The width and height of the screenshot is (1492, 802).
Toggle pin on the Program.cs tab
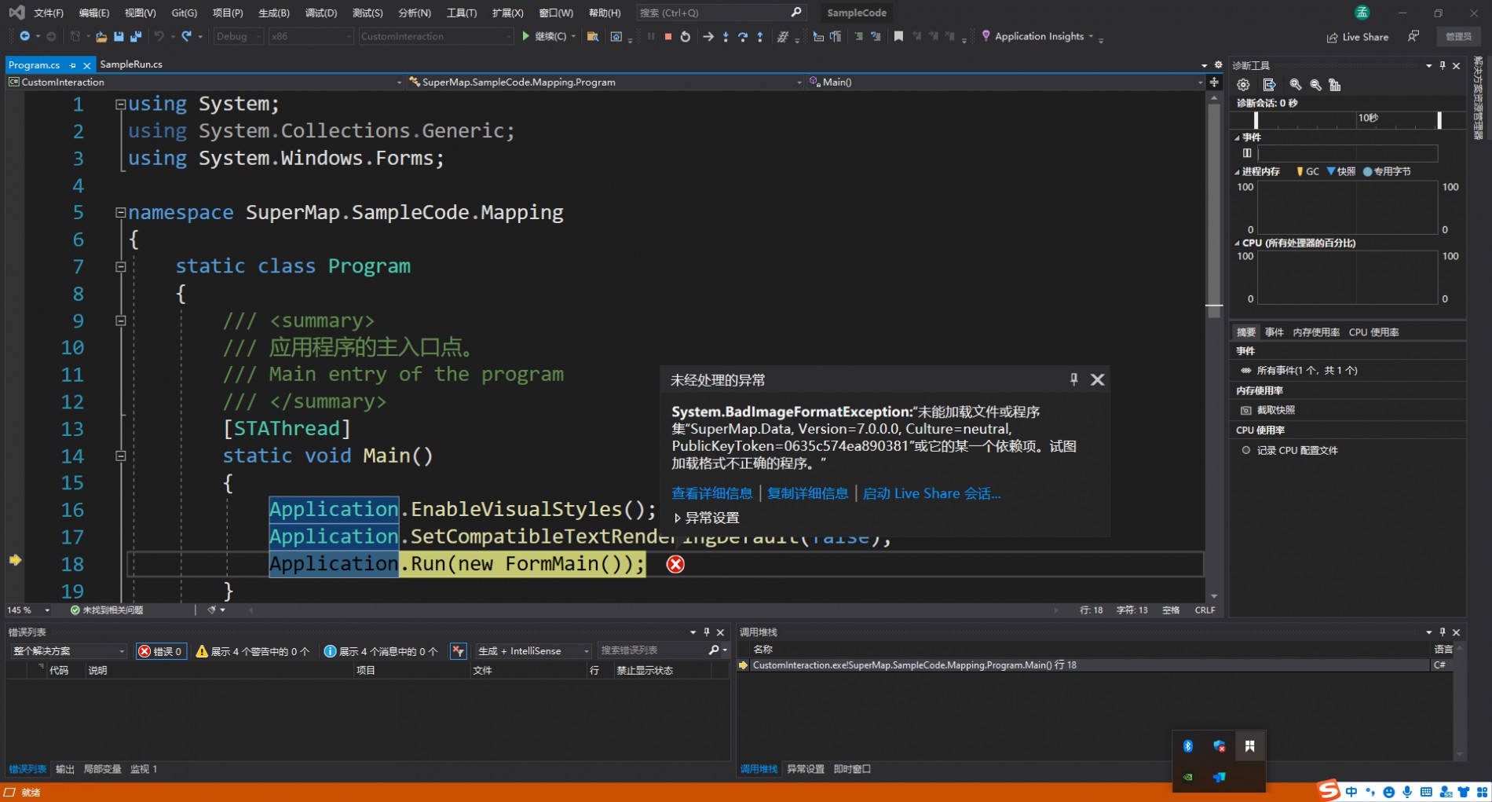[x=72, y=65]
